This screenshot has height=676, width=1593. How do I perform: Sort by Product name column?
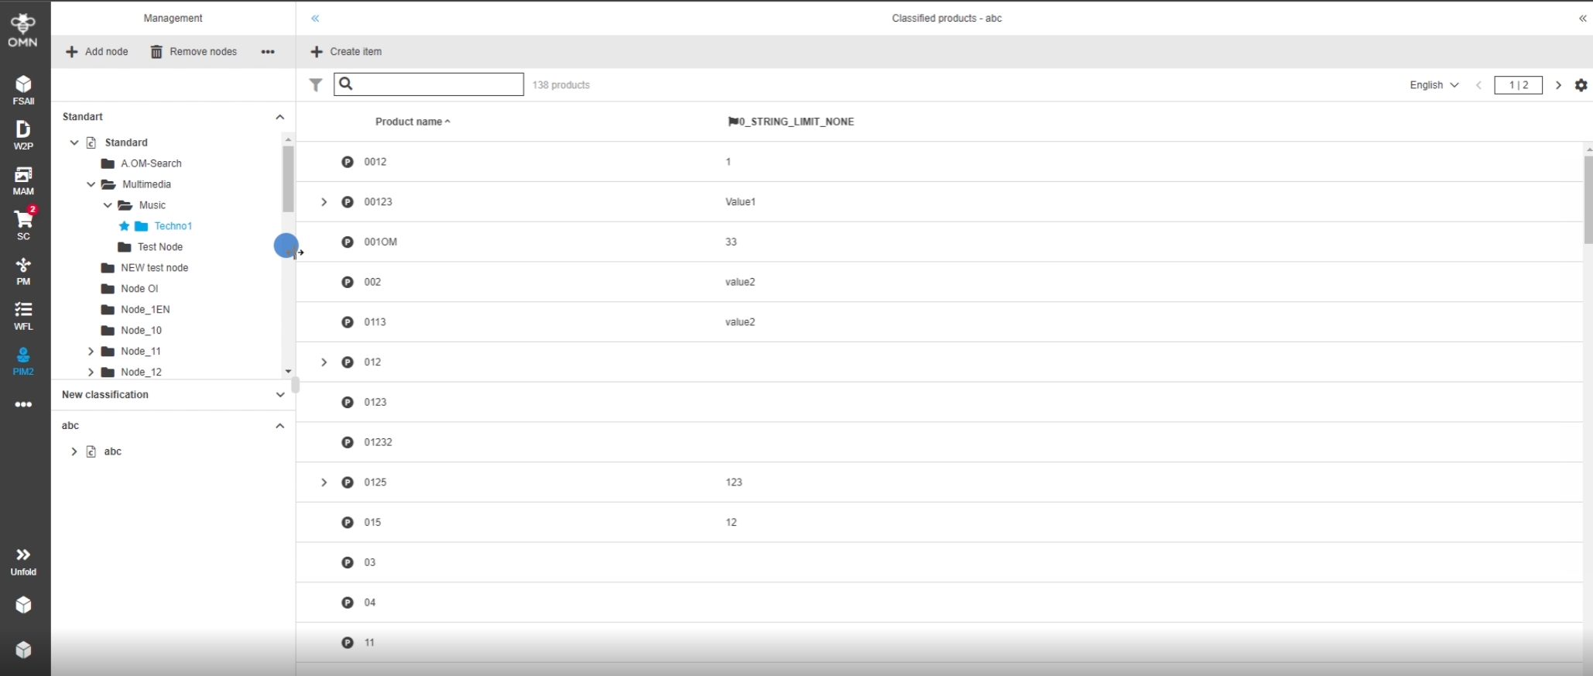[413, 122]
